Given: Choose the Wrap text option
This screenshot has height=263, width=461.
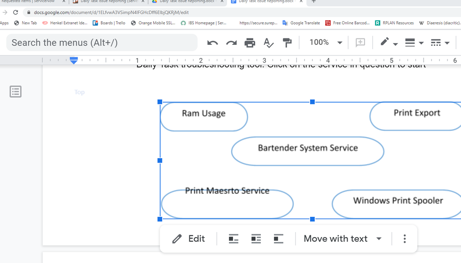Looking at the screenshot, I should coord(256,239).
